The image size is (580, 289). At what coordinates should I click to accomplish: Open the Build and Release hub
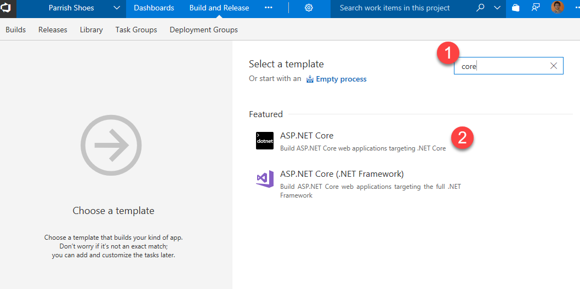219,8
